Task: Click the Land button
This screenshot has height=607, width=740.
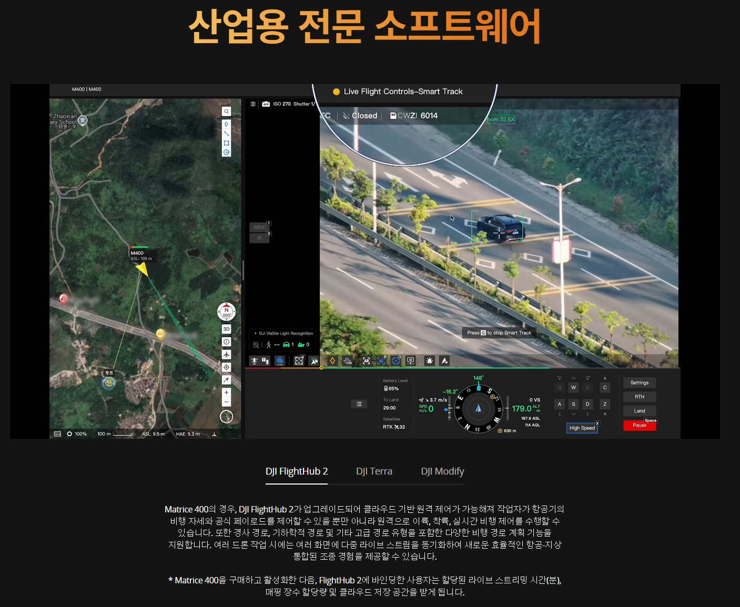Action: [640, 411]
